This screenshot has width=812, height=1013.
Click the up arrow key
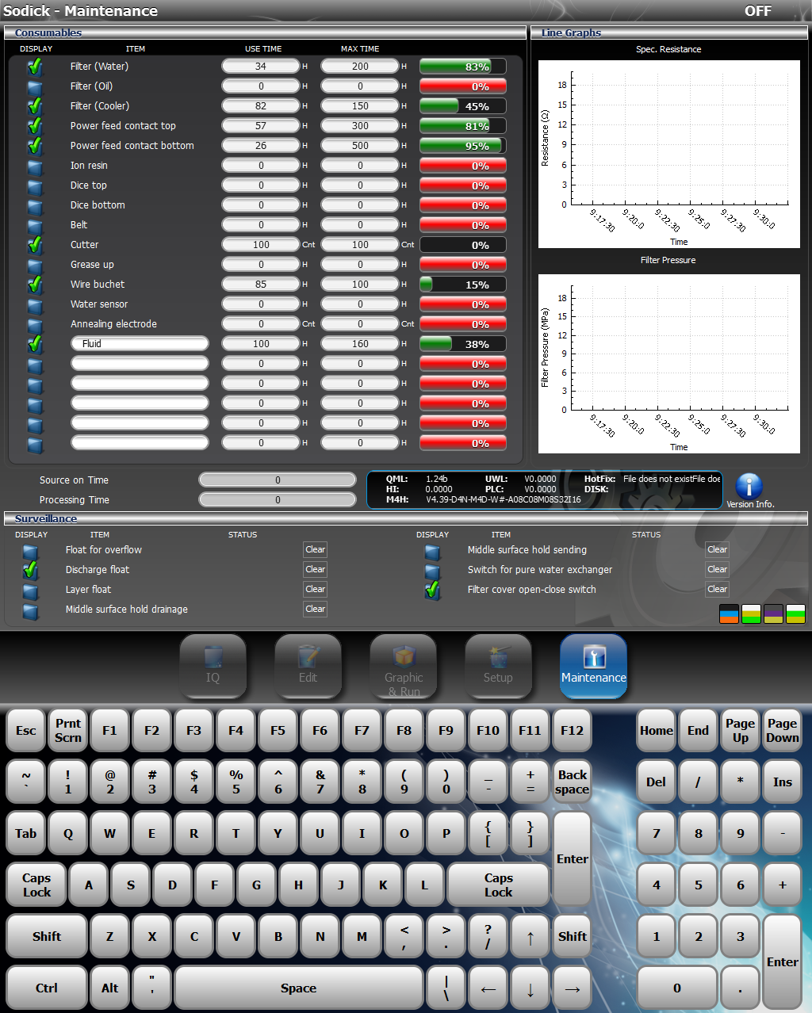(530, 937)
